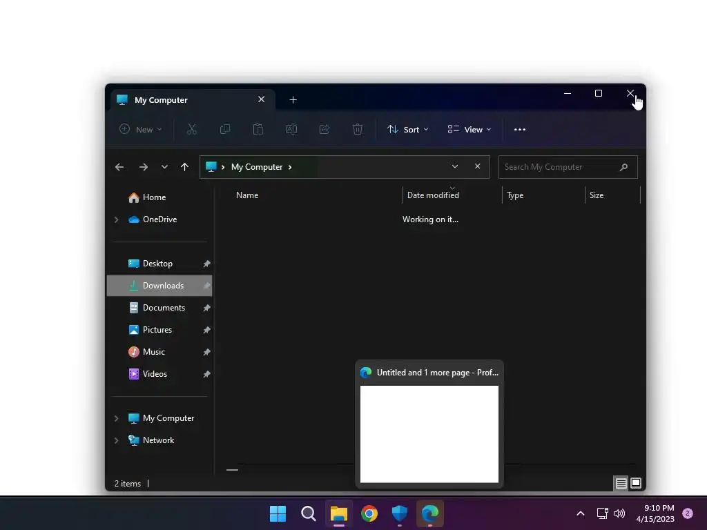Click the volume speaker tray icon
This screenshot has height=530, width=707.
(619, 513)
